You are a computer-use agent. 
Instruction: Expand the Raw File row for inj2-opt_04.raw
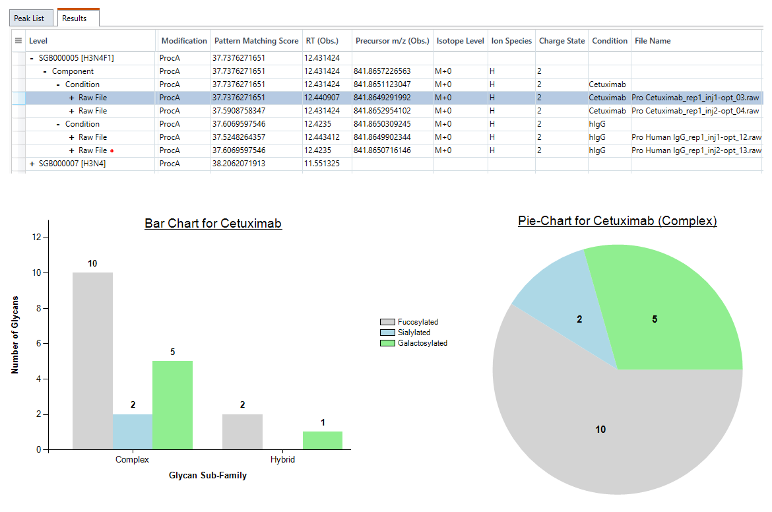71,112
